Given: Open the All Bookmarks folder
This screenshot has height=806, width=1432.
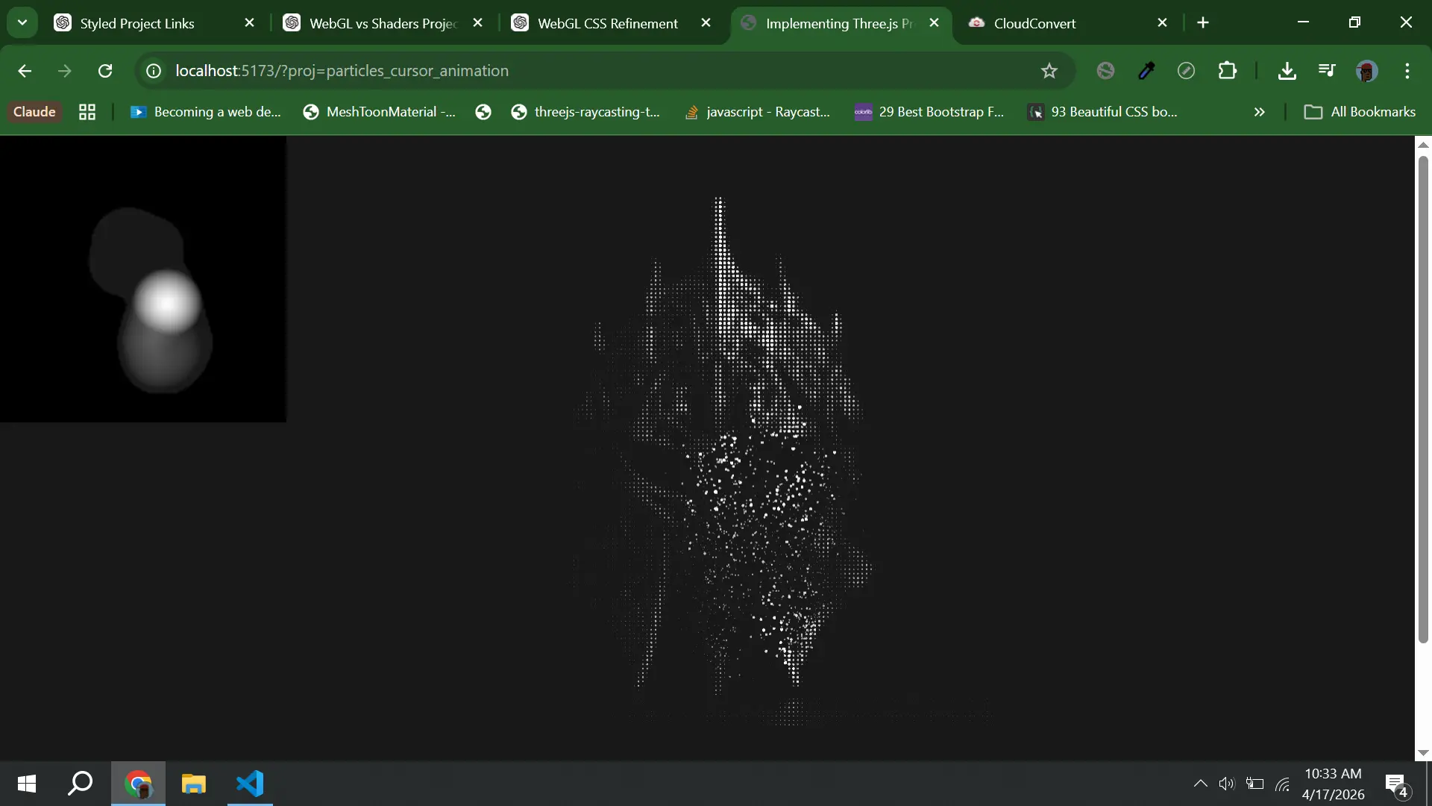Looking at the screenshot, I should pyautogui.click(x=1360, y=112).
